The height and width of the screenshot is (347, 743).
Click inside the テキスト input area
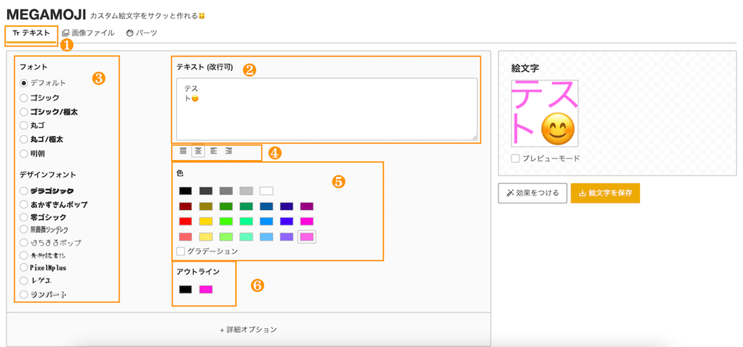(x=327, y=109)
